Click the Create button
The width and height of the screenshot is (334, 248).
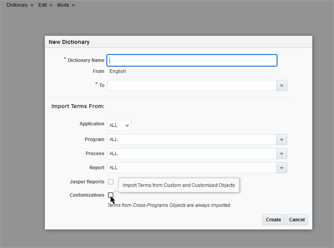point(273,220)
